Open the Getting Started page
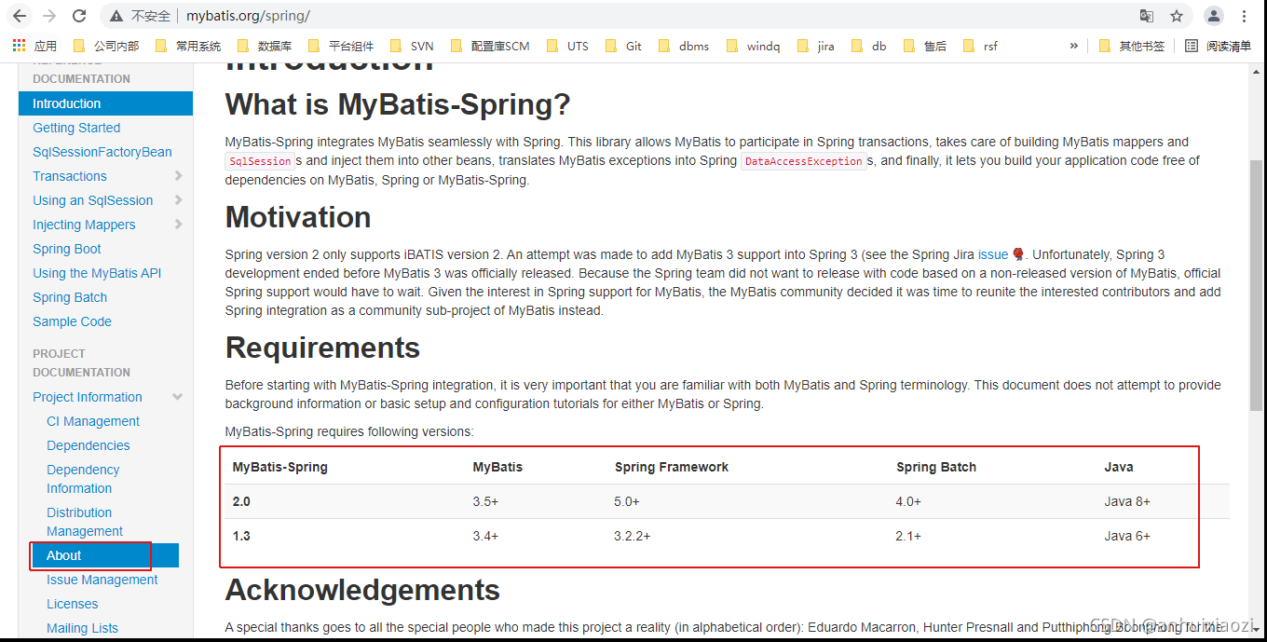The image size is (1267, 642). (76, 128)
